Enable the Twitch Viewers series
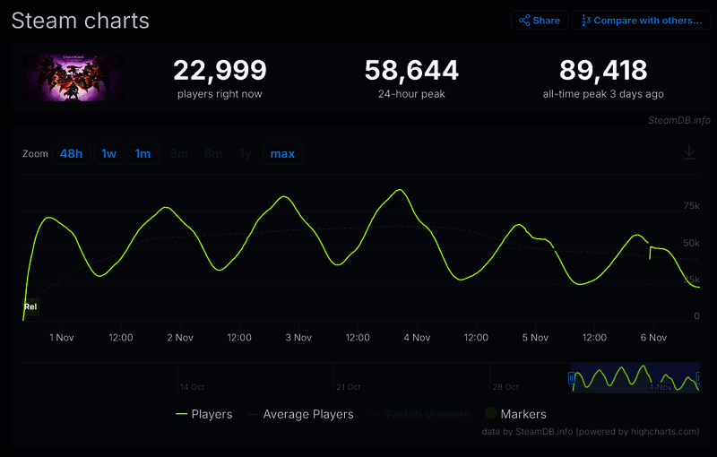 pyautogui.click(x=427, y=414)
